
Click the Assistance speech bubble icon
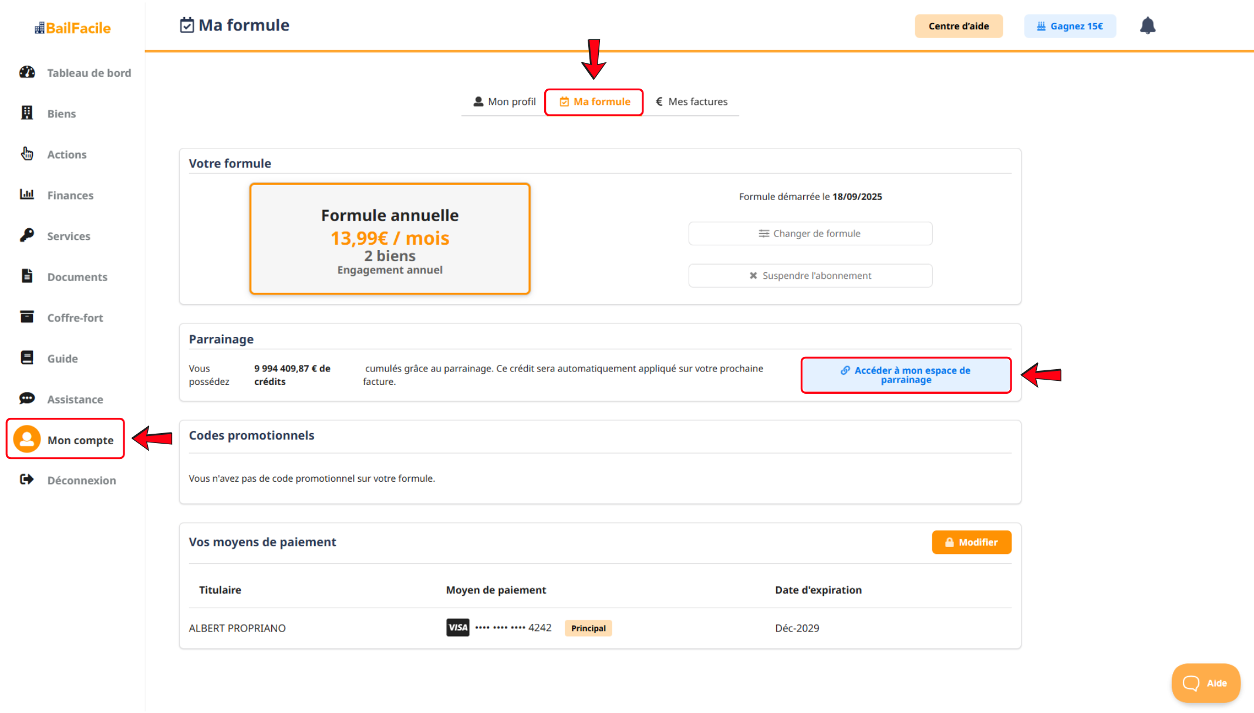[x=27, y=398]
